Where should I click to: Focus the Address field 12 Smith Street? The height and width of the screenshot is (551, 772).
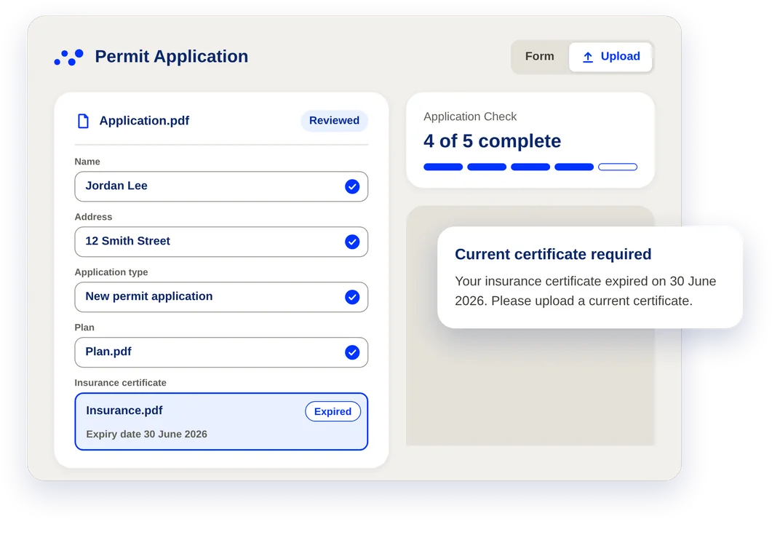pos(221,242)
